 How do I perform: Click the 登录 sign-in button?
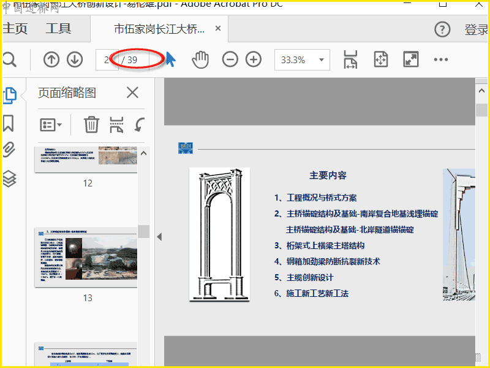[476, 29]
